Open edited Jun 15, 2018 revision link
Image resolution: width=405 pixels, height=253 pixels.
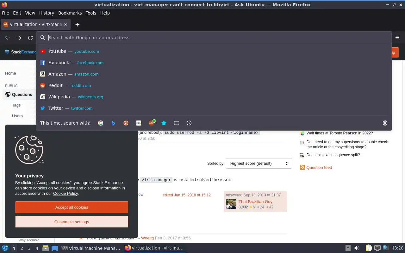pyautogui.click(x=187, y=195)
